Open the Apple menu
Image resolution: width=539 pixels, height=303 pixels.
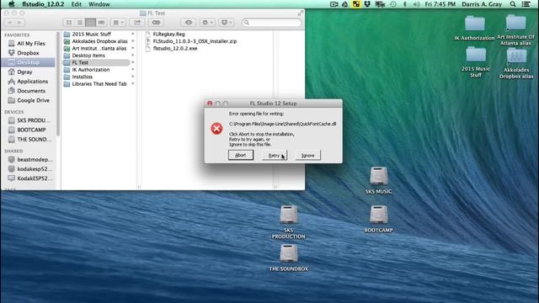[12, 4]
